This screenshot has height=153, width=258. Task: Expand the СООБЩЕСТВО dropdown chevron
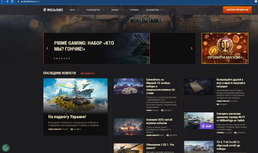tap(163, 10)
